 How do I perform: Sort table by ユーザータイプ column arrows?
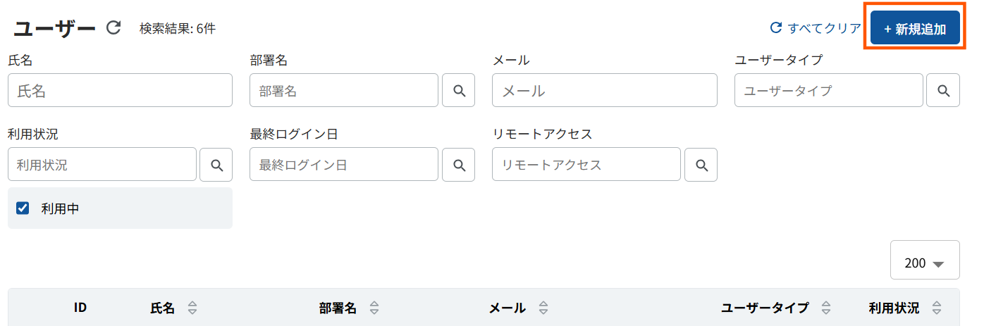tap(826, 308)
